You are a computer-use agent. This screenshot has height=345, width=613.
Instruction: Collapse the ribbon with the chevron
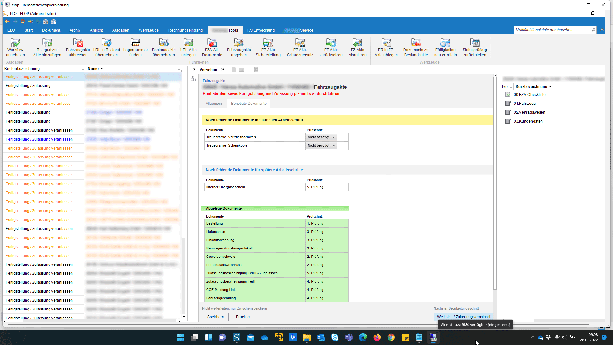pyautogui.click(x=602, y=30)
